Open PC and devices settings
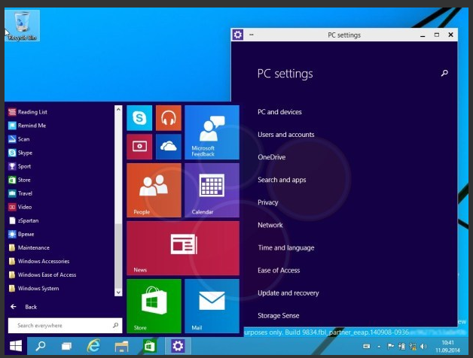The image size is (473, 358). (x=279, y=112)
